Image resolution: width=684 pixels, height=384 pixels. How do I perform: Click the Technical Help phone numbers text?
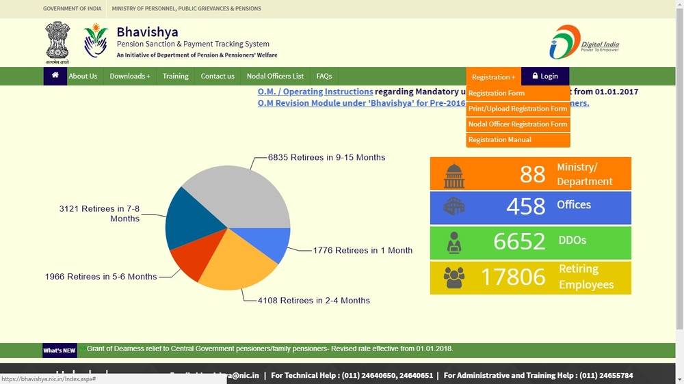click(352, 375)
